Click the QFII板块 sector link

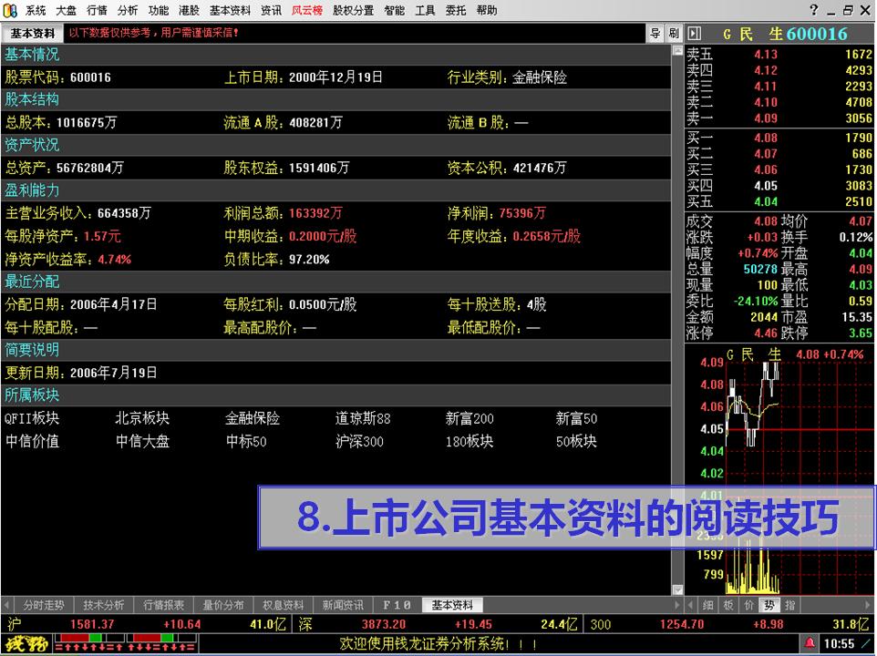[x=32, y=418]
